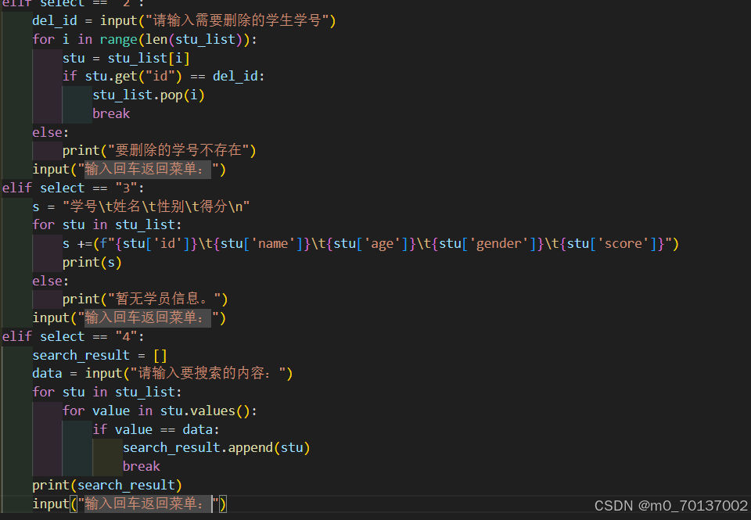Click the empty list brackets []
Screen dimensions: 751x520
tap(160, 355)
